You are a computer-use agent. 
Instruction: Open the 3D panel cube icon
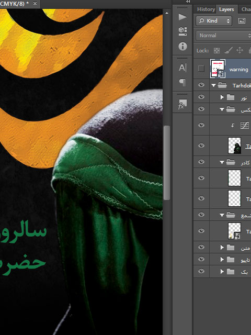[x=182, y=31]
